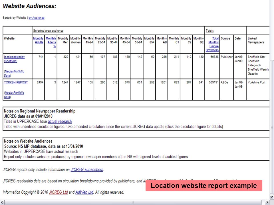Click the horizontal scrollbar thumb
274x205 pixels.
(x=133, y=202)
